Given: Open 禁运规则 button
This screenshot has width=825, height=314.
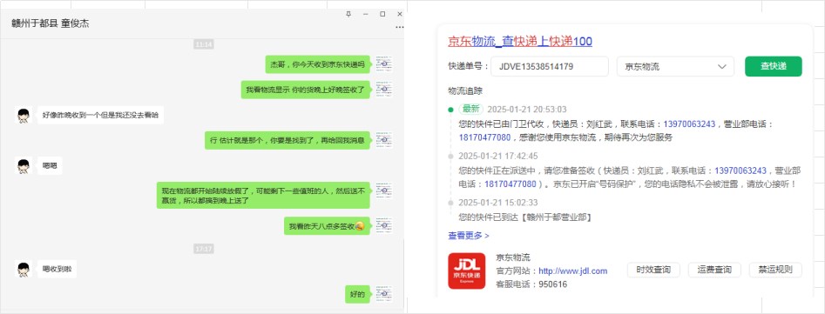Looking at the screenshot, I should [x=775, y=270].
